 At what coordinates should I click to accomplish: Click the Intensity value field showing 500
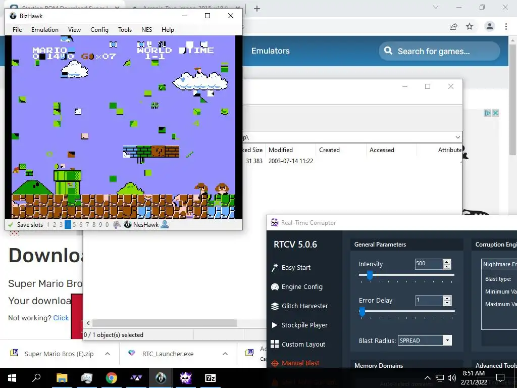tap(429, 264)
